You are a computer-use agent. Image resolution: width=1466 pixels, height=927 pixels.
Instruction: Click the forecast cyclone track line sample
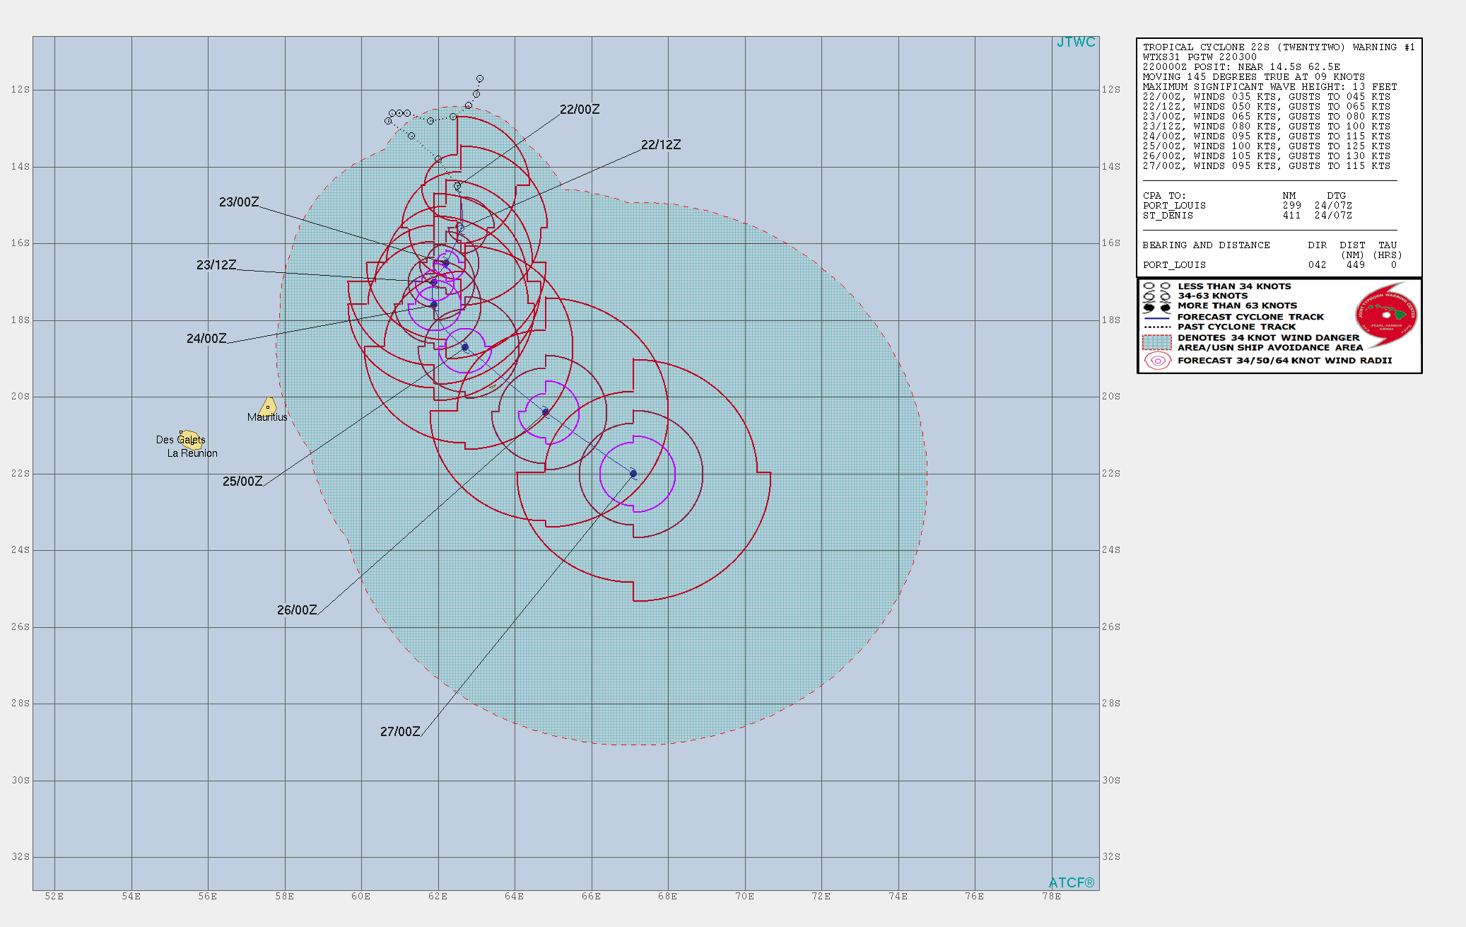[1156, 317]
